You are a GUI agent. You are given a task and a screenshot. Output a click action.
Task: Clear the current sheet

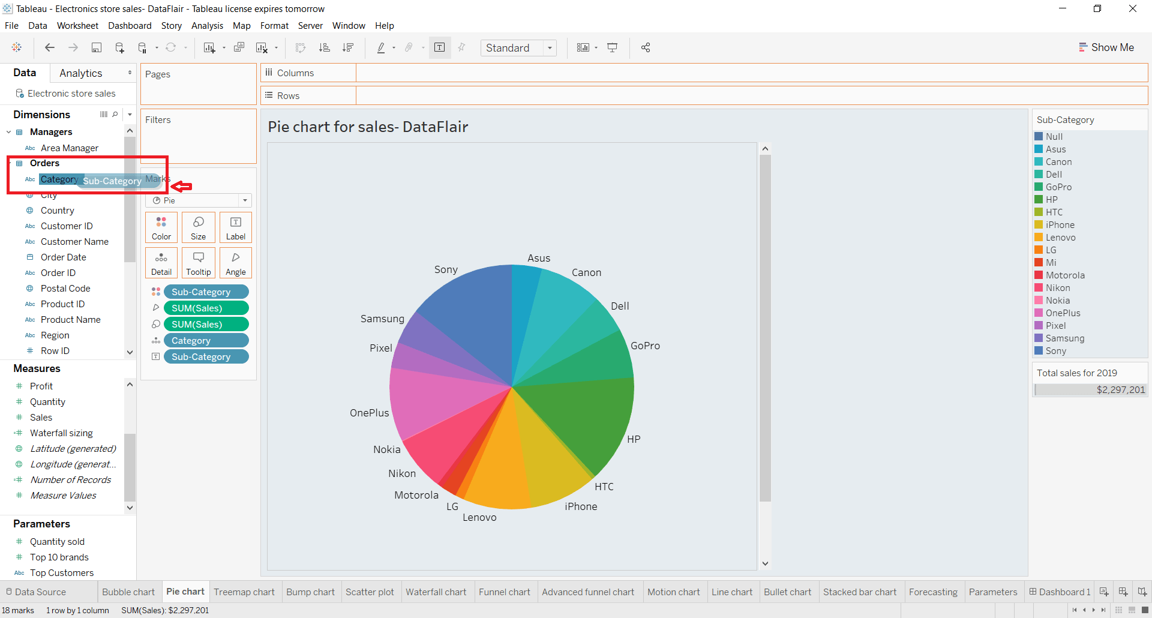[x=262, y=47]
